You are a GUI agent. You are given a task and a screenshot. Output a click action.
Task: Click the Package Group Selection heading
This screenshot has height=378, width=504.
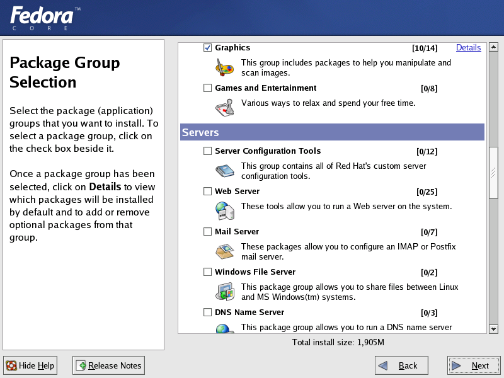pos(65,72)
